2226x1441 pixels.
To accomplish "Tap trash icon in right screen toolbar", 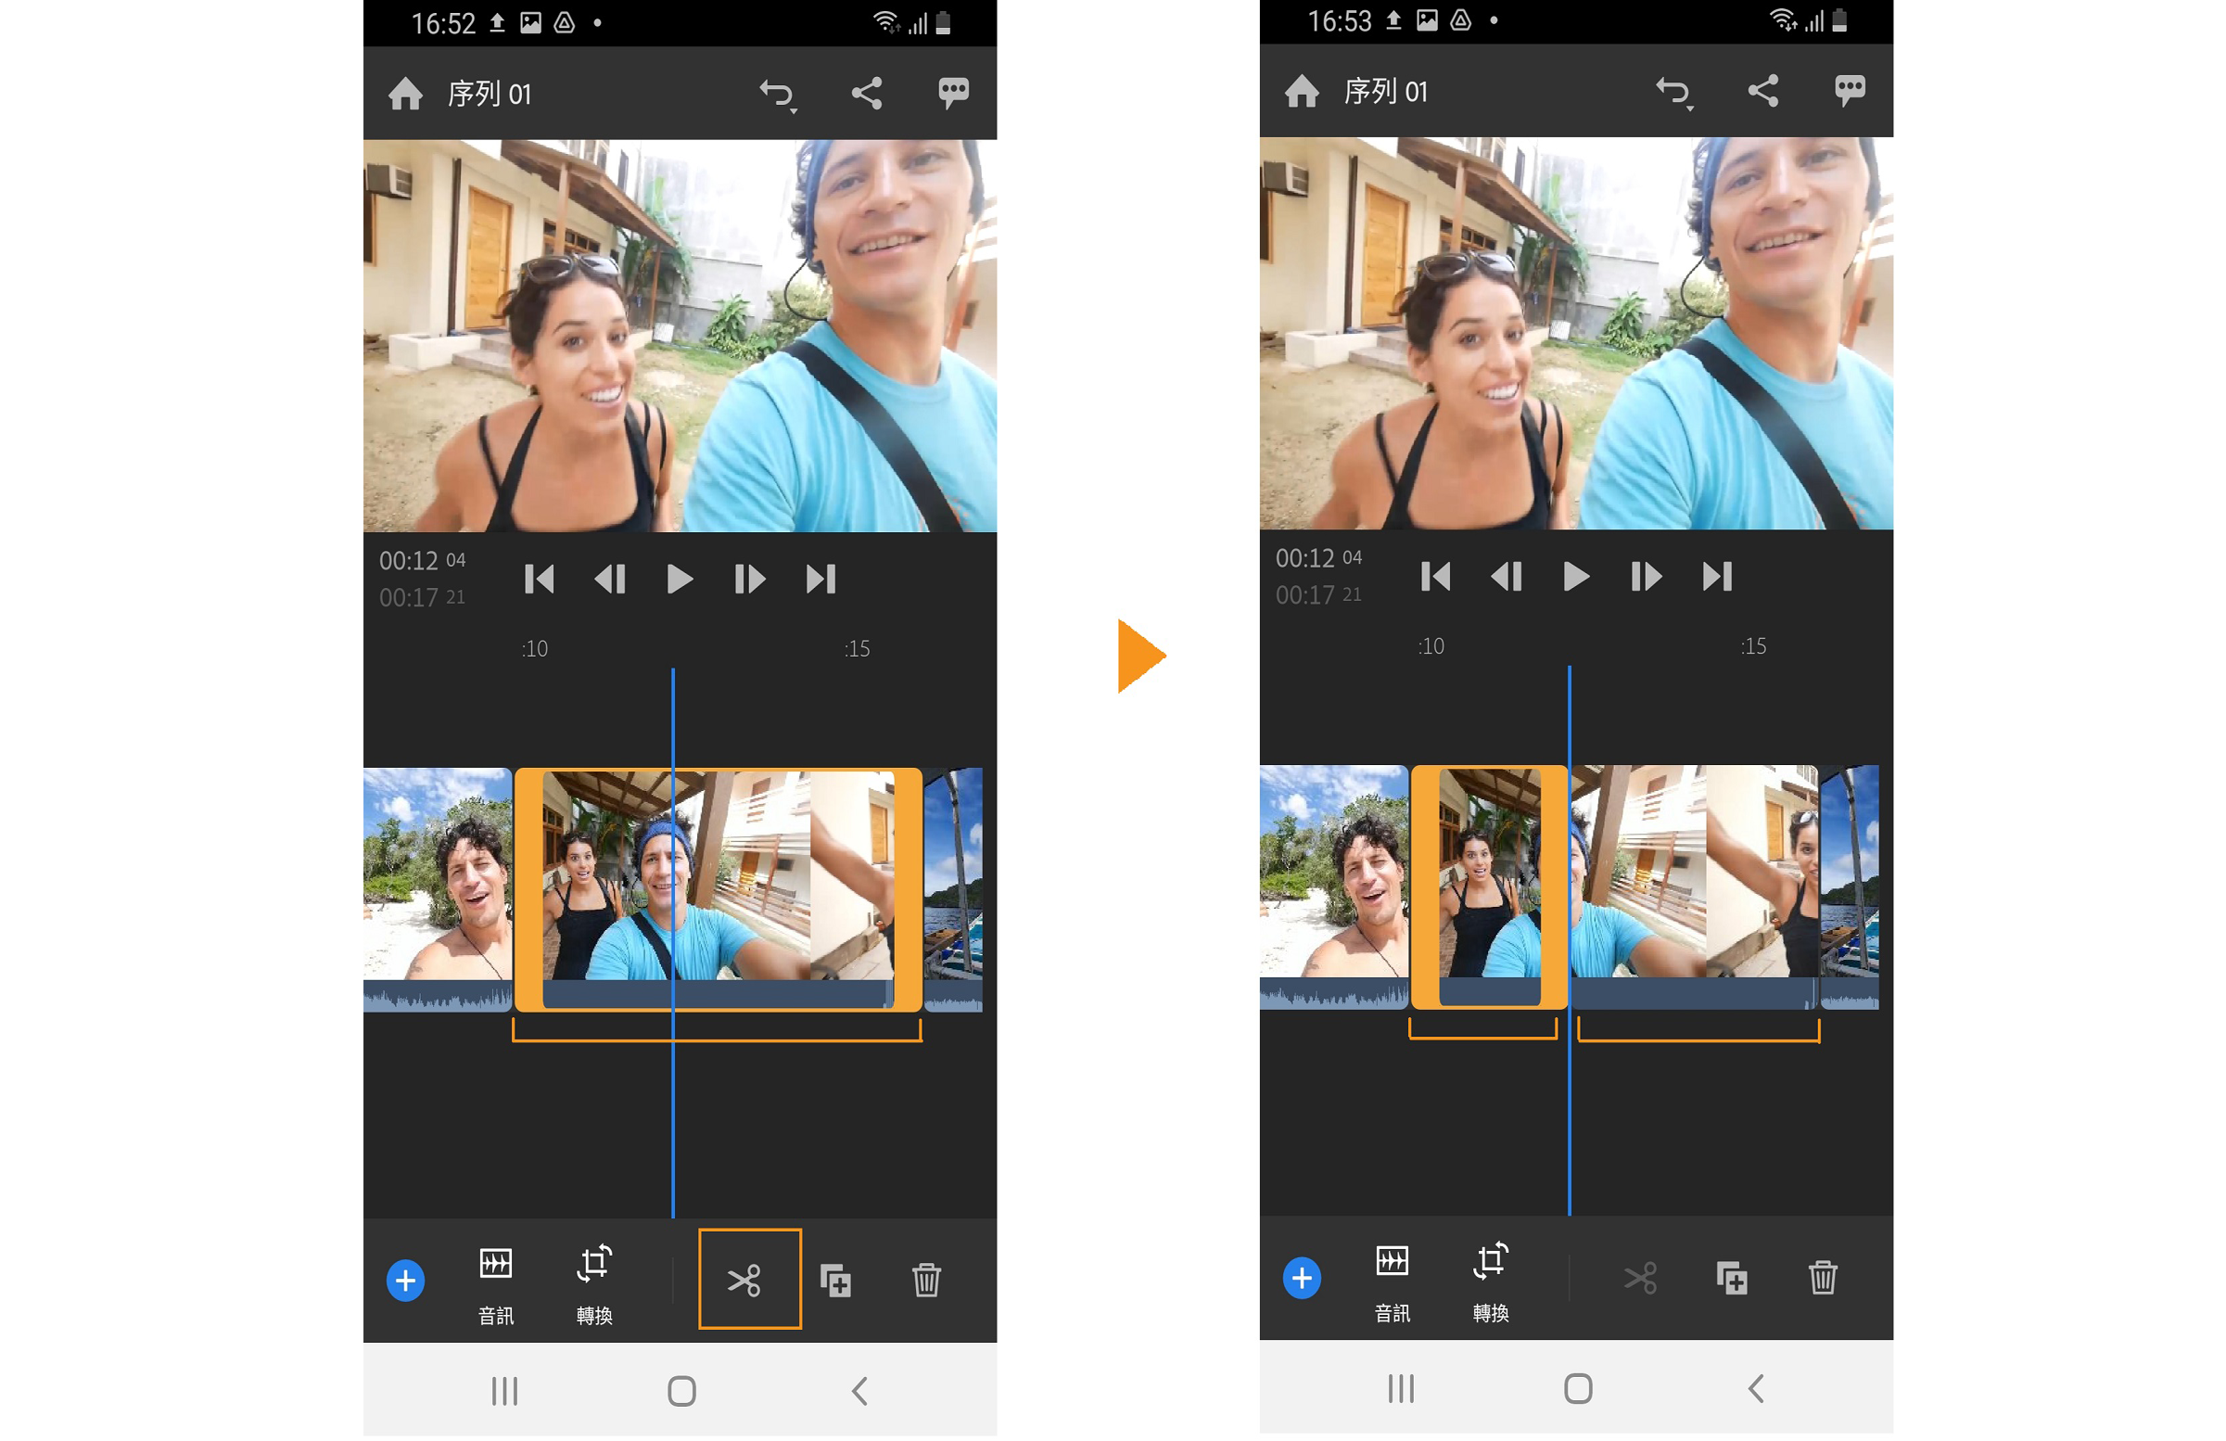I will [1822, 1278].
